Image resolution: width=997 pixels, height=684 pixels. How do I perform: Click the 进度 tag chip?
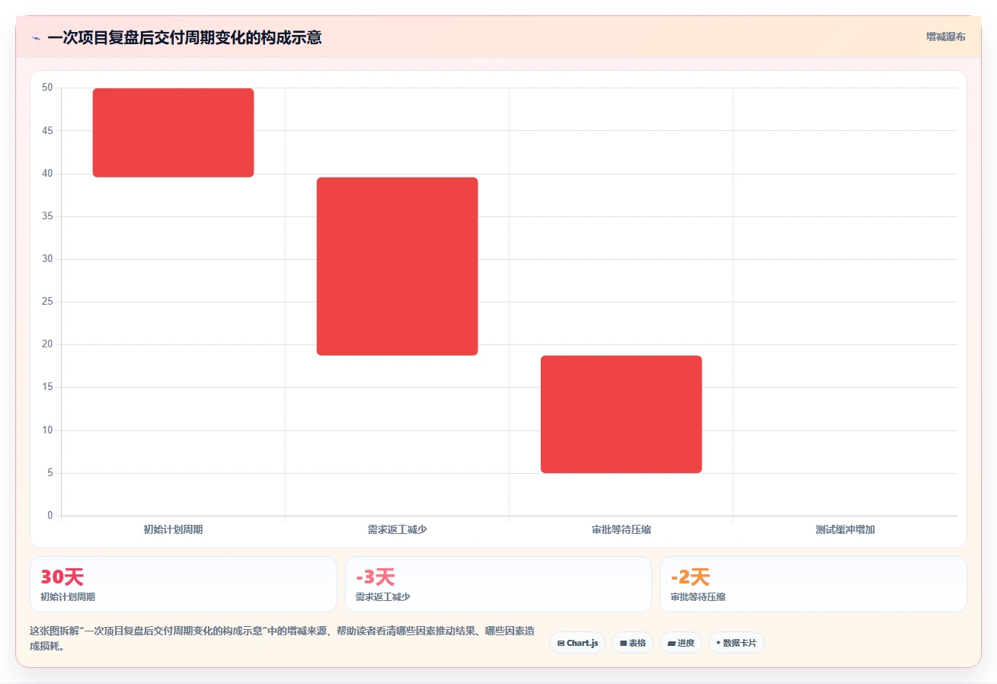point(680,643)
